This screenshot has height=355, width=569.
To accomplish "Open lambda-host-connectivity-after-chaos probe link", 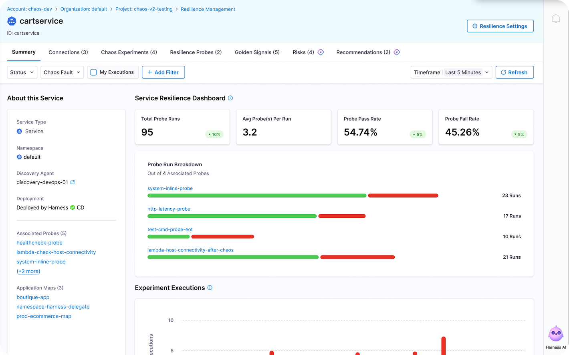I will [x=190, y=250].
